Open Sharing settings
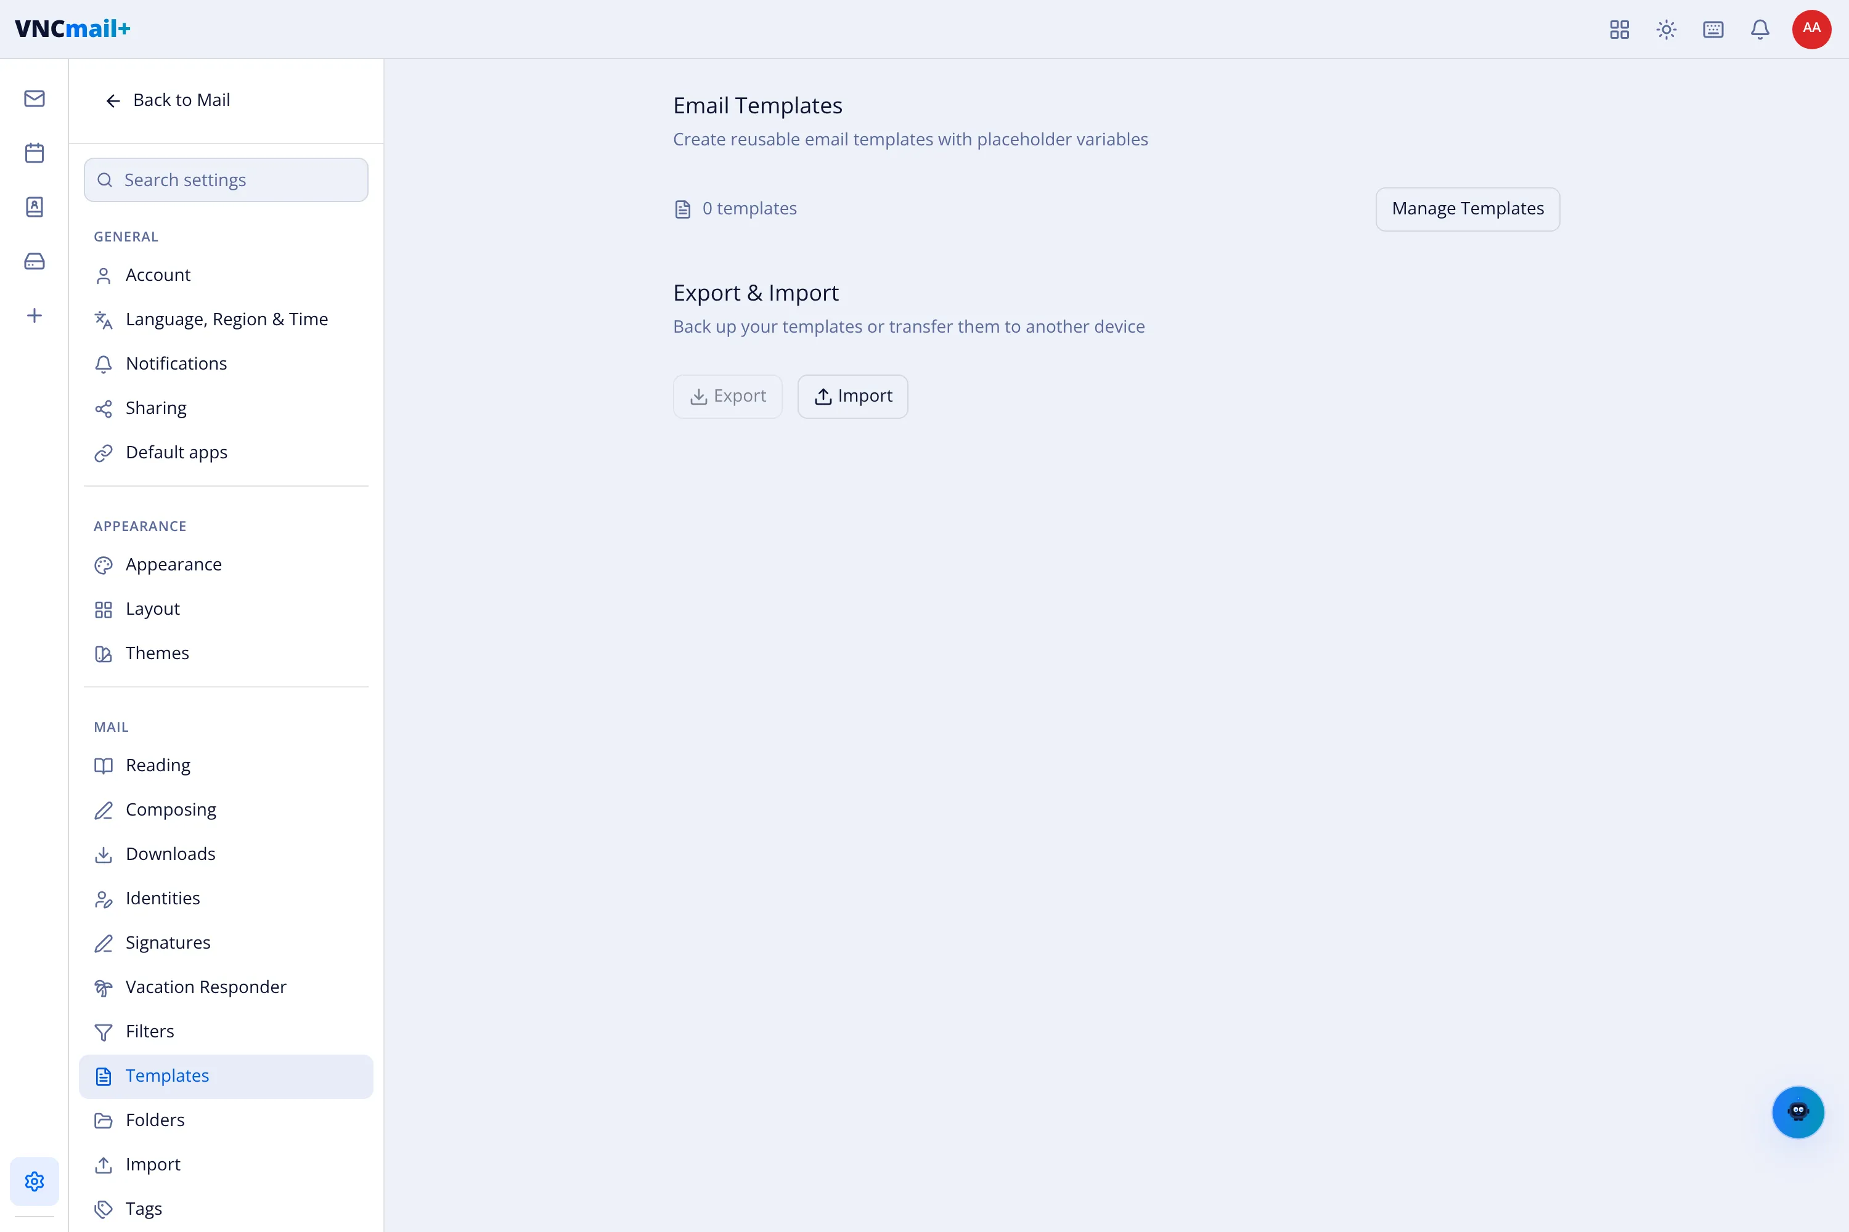Viewport: 1849px width, 1232px height. point(226,408)
